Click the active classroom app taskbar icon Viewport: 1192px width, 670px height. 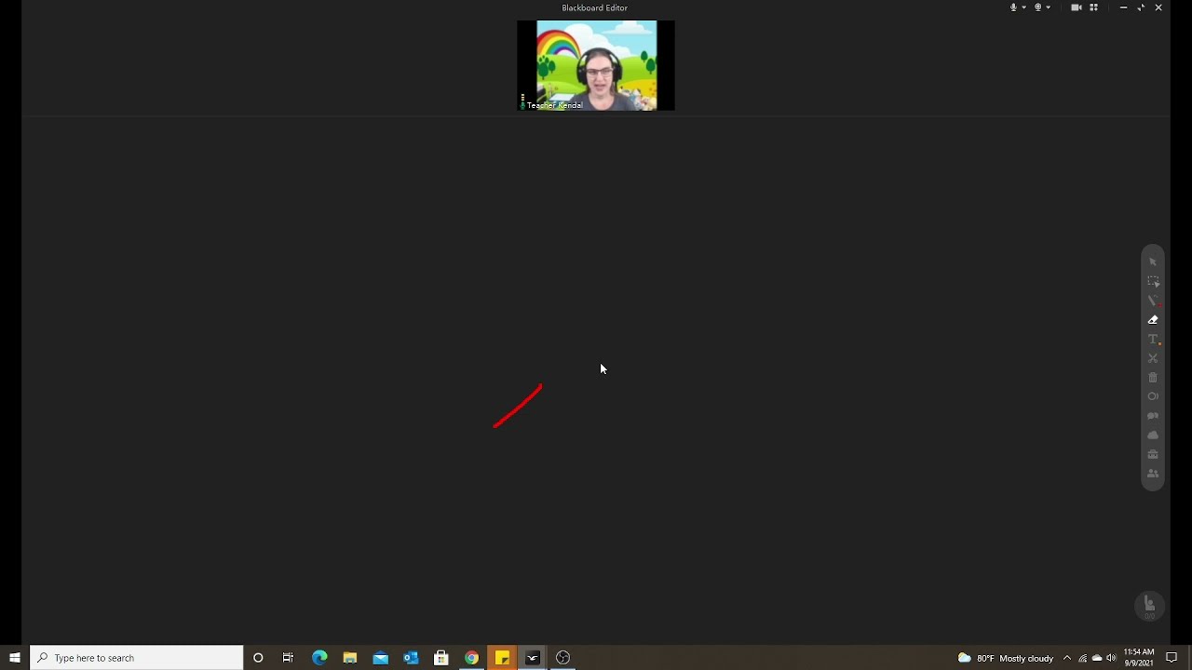tap(533, 658)
